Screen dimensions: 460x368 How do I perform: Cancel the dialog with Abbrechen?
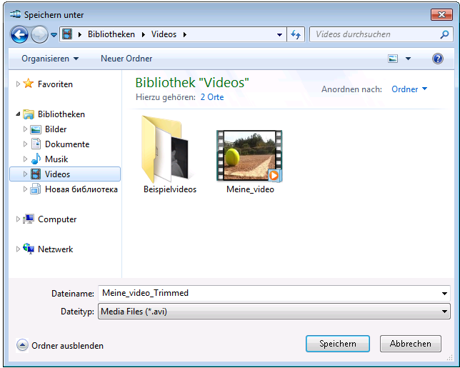pyautogui.click(x=411, y=344)
